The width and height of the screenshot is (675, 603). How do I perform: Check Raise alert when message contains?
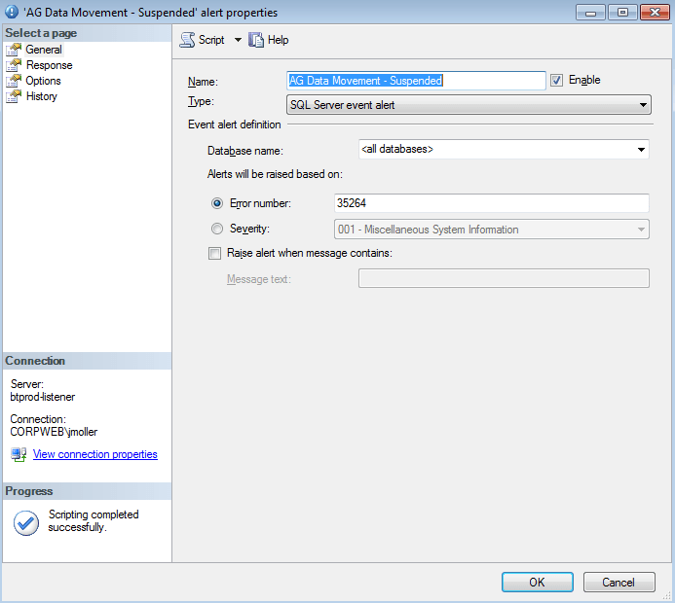click(215, 253)
